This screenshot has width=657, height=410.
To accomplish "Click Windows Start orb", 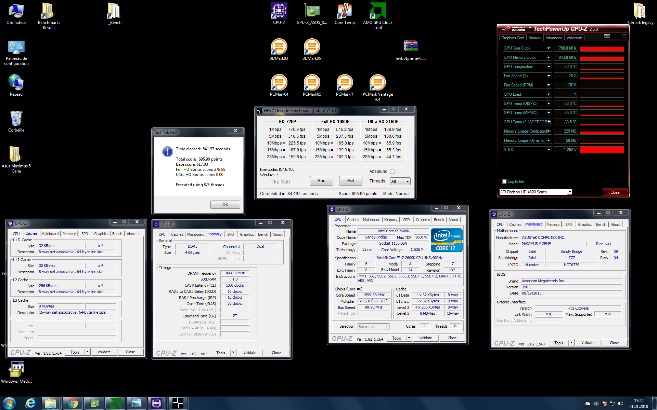I will (9, 404).
